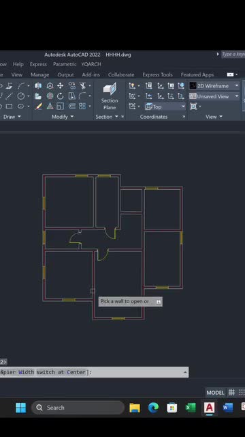Click the Move tool four-arrow icon
Image resolution: width=245 pixels, height=437 pixels.
60,86
